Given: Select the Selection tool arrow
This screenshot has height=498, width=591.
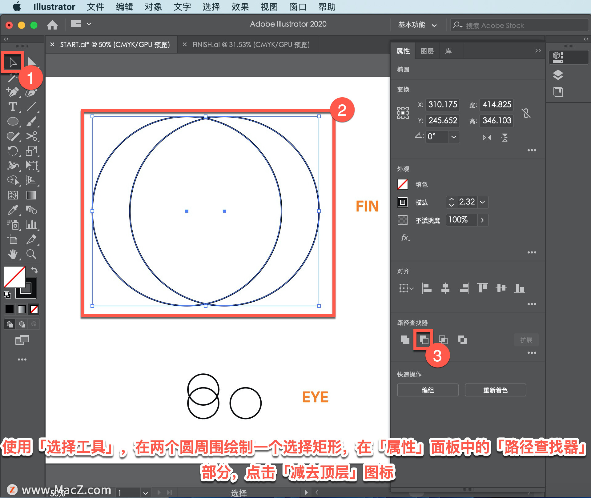Looking at the screenshot, I should point(13,62).
